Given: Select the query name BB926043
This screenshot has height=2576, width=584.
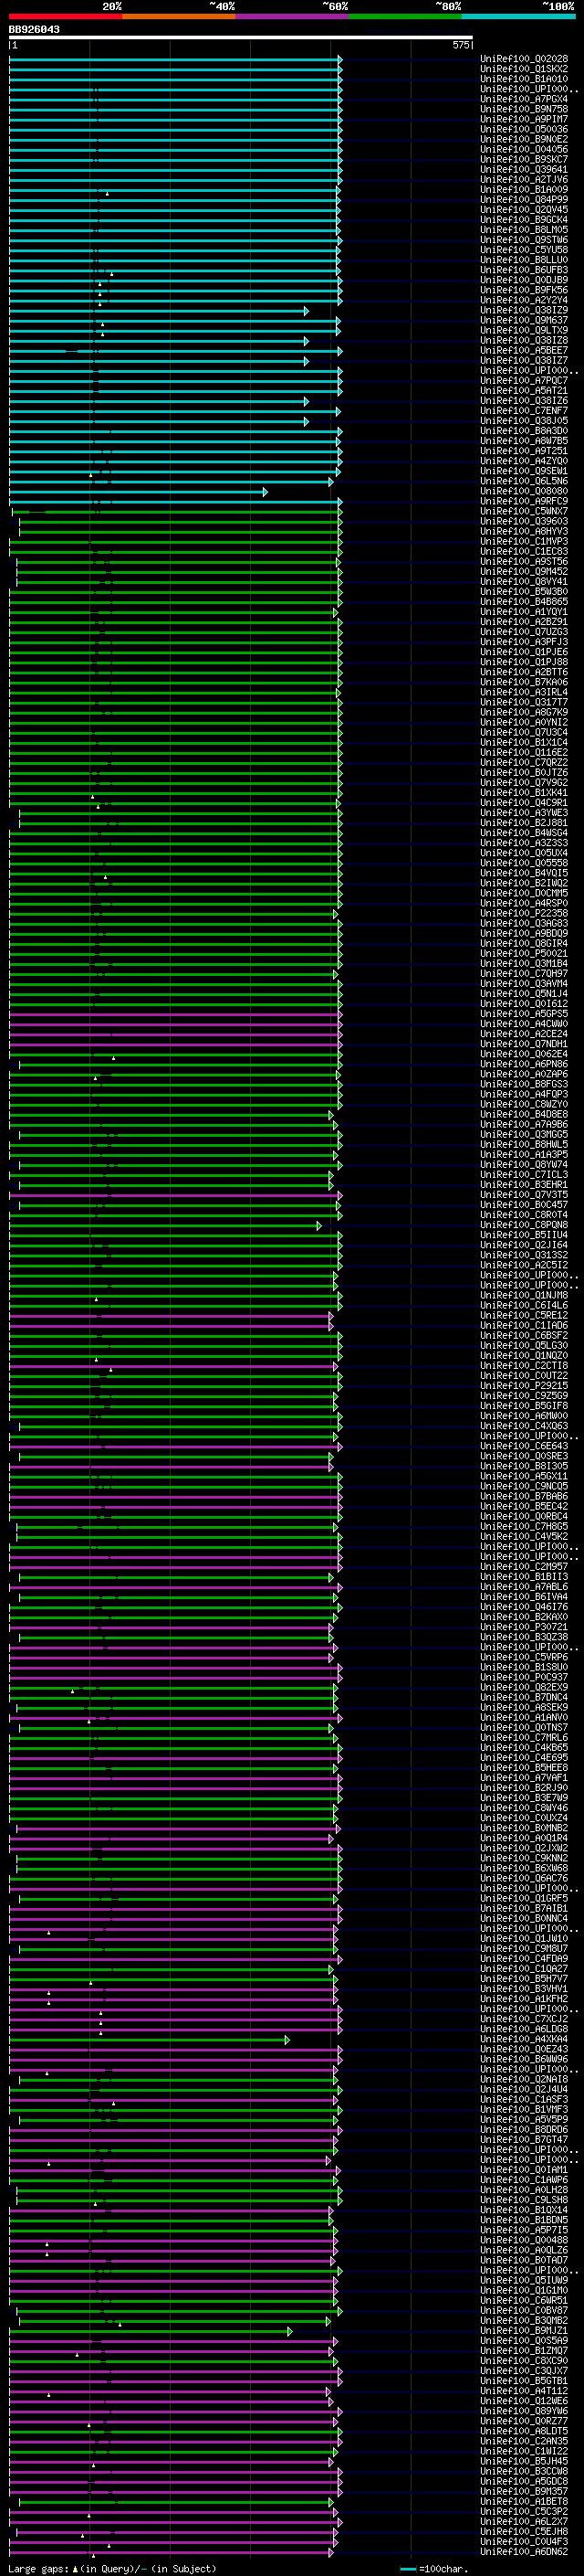Looking at the screenshot, I should click(x=34, y=30).
